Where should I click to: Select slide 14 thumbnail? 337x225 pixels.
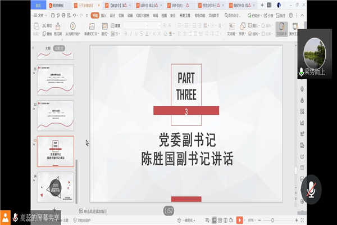[55, 187]
